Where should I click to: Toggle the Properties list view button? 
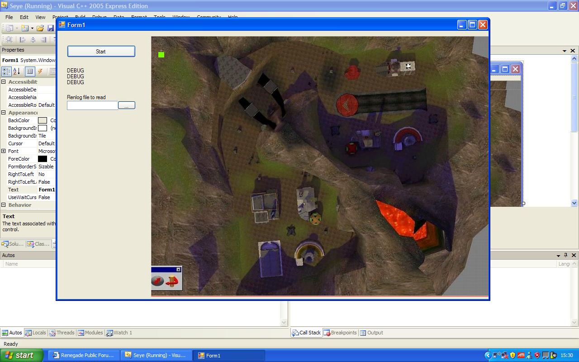pos(30,71)
